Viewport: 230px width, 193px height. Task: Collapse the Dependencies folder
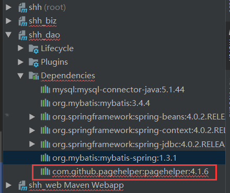point(20,76)
